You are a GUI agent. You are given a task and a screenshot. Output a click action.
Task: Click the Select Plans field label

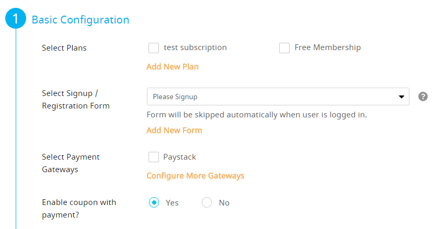(x=64, y=48)
